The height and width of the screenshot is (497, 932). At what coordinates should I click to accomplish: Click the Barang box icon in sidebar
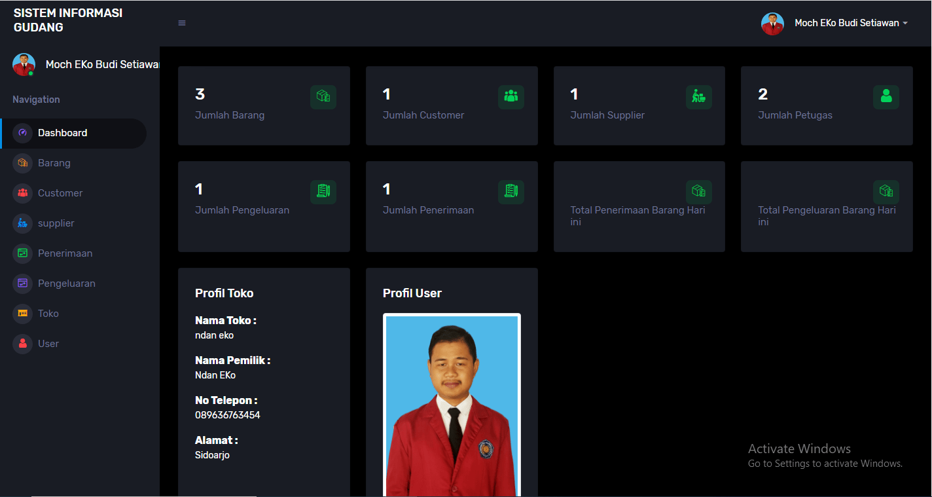coord(23,163)
